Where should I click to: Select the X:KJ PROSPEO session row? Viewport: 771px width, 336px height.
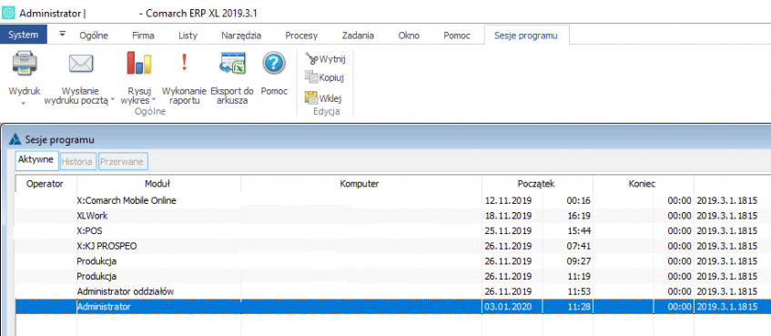coord(393,246)
